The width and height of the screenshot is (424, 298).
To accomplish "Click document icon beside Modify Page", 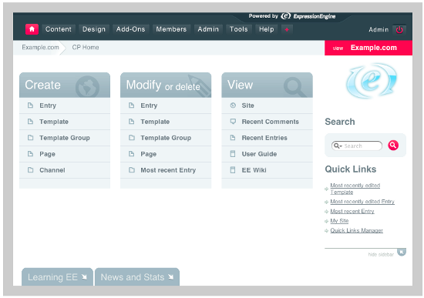I will pyautogui.click(x=132, y=154).
